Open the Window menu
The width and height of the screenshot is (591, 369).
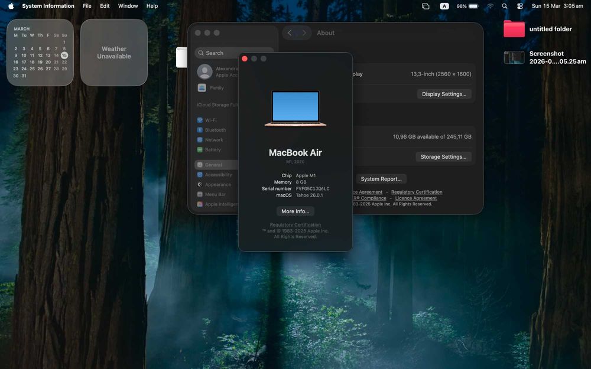[x=128, y=6]
